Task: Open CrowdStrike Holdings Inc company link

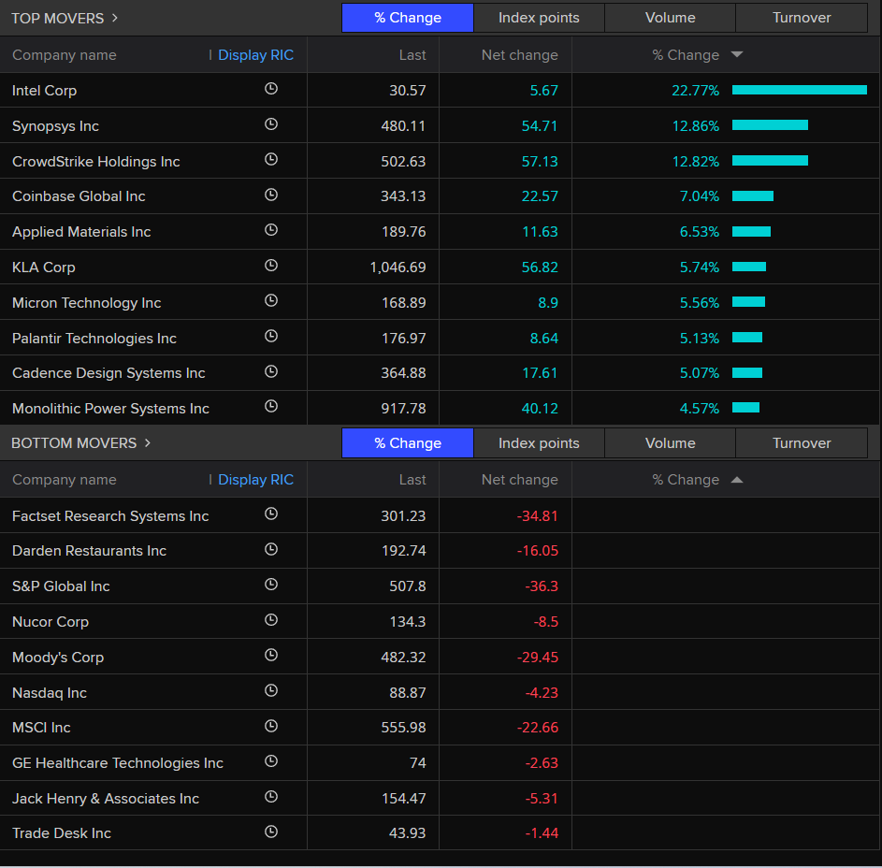Action: pos(95,162)
